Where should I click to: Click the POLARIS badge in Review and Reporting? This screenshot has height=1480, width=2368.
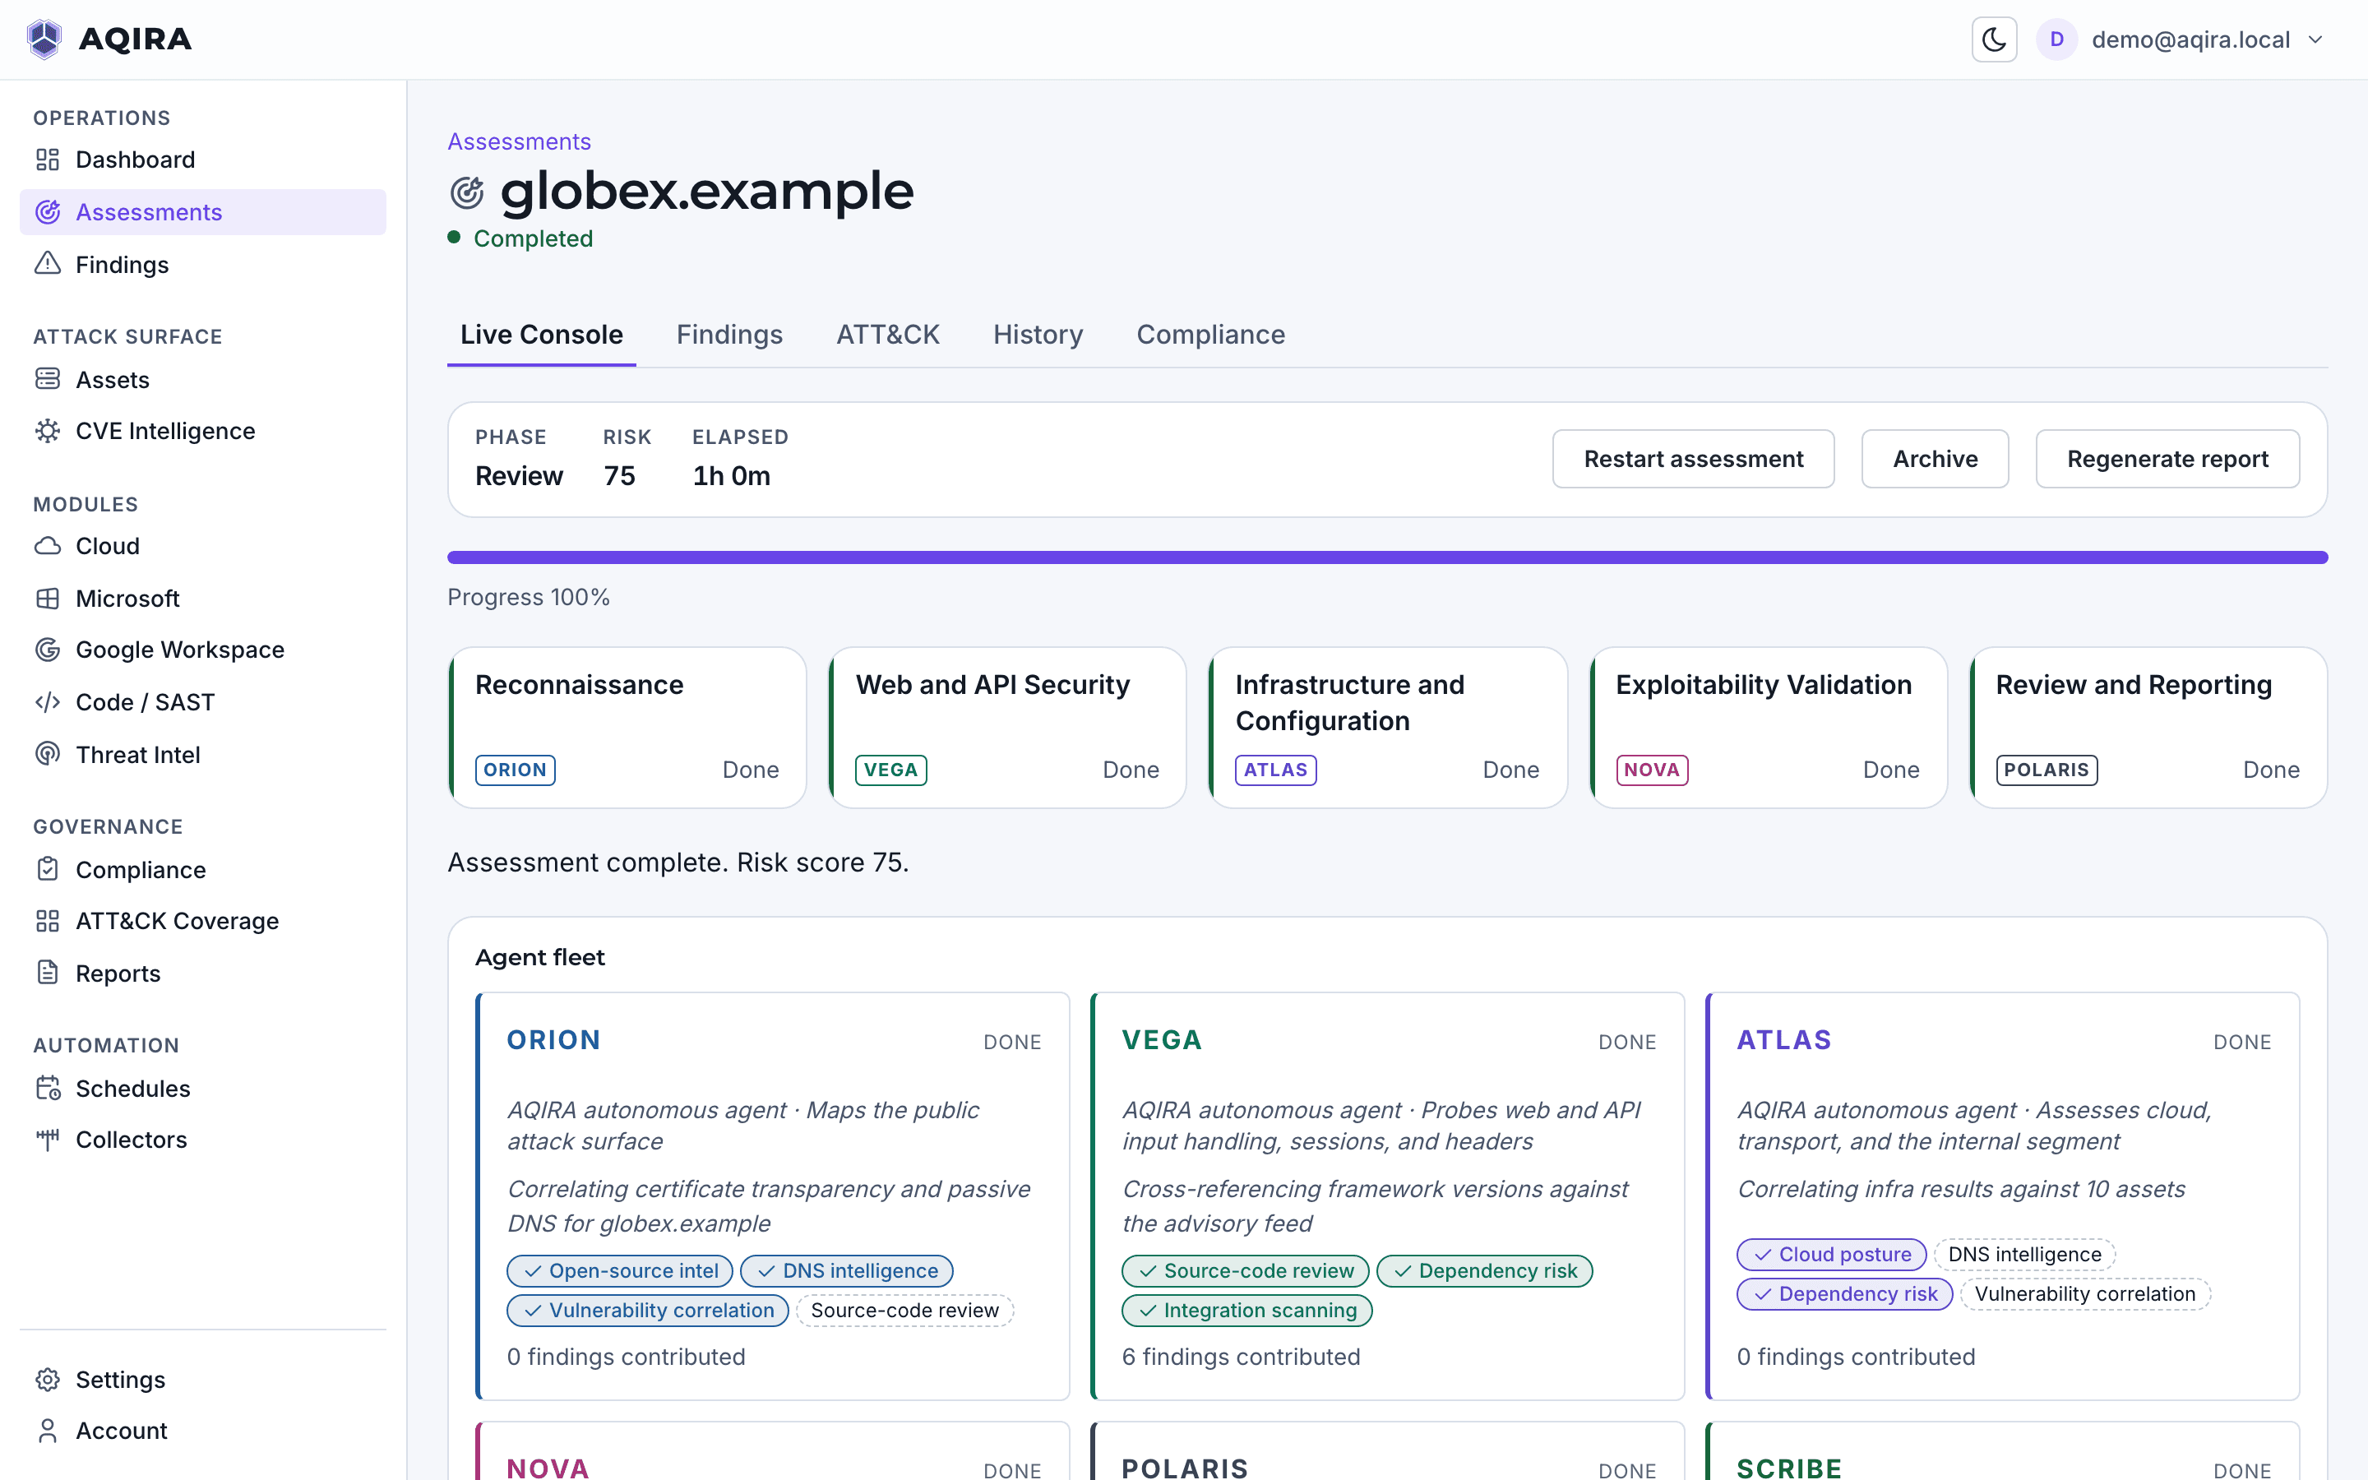pyautogui.click(x=2046, y=770)
